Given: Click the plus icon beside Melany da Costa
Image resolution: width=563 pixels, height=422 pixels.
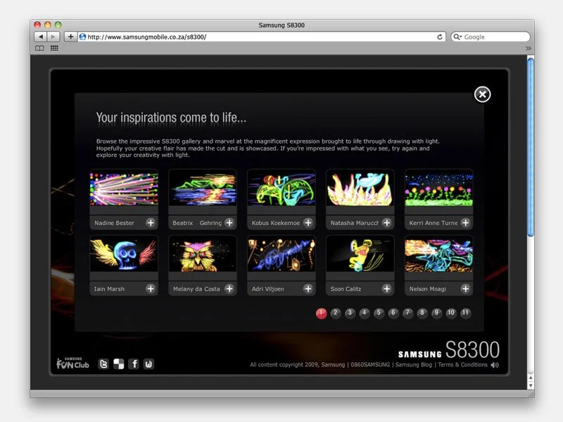Looking at the screenshot, I should [229, 288].
